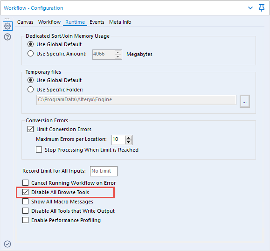
Task: Decrease Maximum Errors per Location with down arrow
Action: tap(129, 142)
